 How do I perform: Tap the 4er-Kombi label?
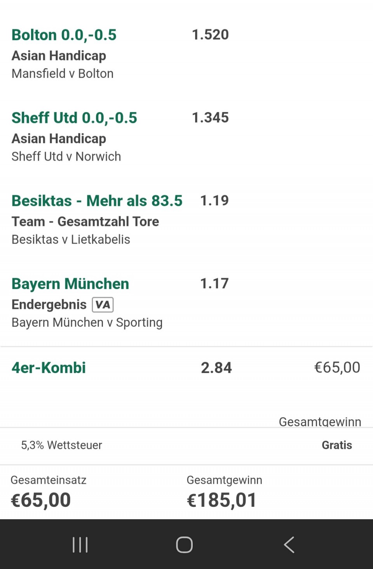(x=49, y=368)
